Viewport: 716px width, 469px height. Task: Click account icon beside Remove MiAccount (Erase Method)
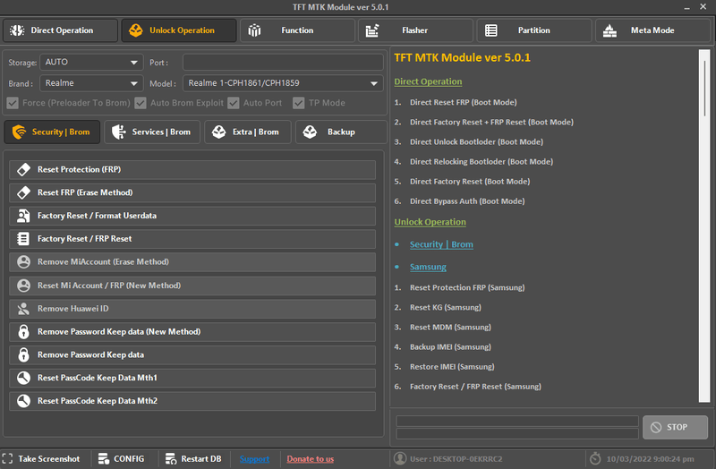(x=23, y=261)
